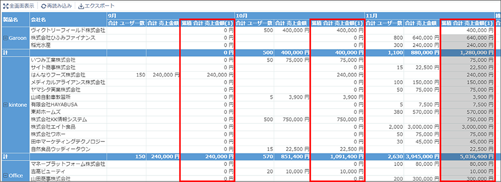This screenshot has width=501, height=182.
Task: Choose the エクスポート toolbar option
Action: [96, 6]
